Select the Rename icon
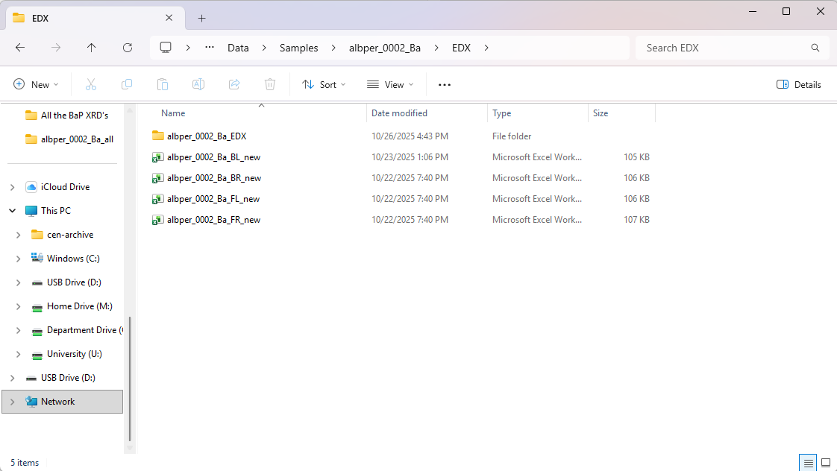Viewport: 837px width, 471px height. 198,84
